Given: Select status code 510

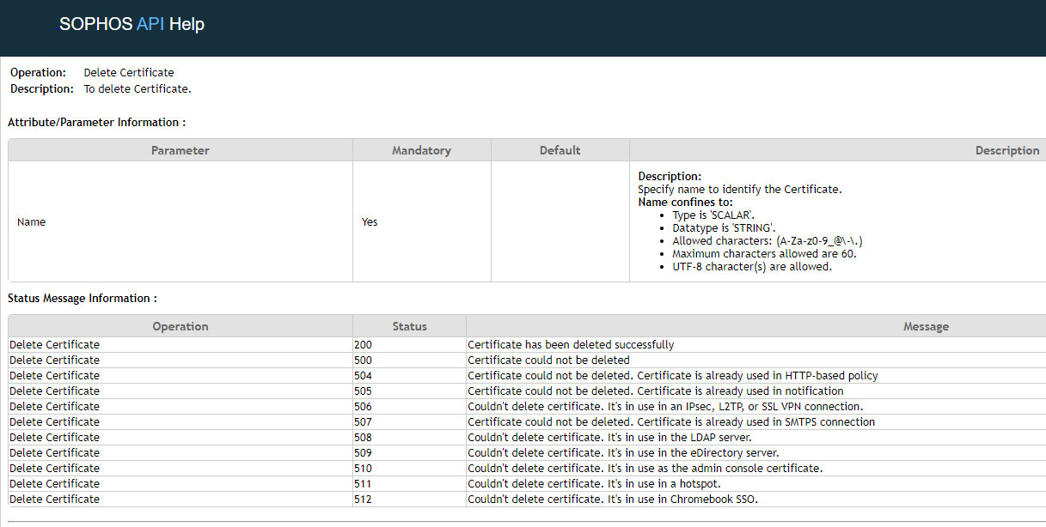Looking at the screenshot, I should click(x=363, y=469).
